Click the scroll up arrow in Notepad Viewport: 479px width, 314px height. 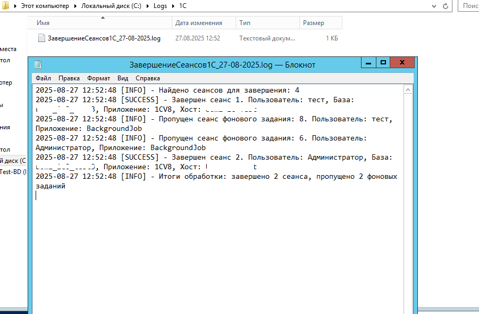click(x=408, y=89)
